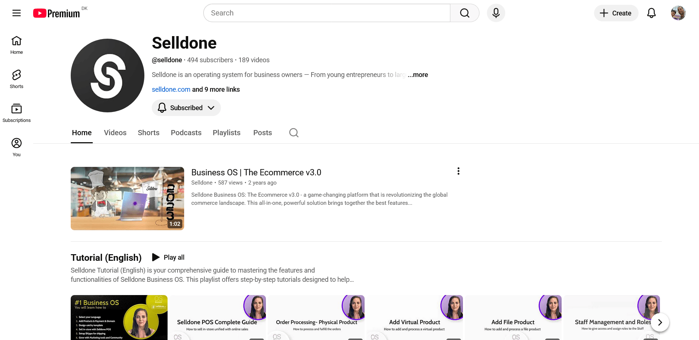Image resolution: width=699 pixels, height=340 pixels.
Task: Switch to the Playlists tab
Action: pos(226,133)
